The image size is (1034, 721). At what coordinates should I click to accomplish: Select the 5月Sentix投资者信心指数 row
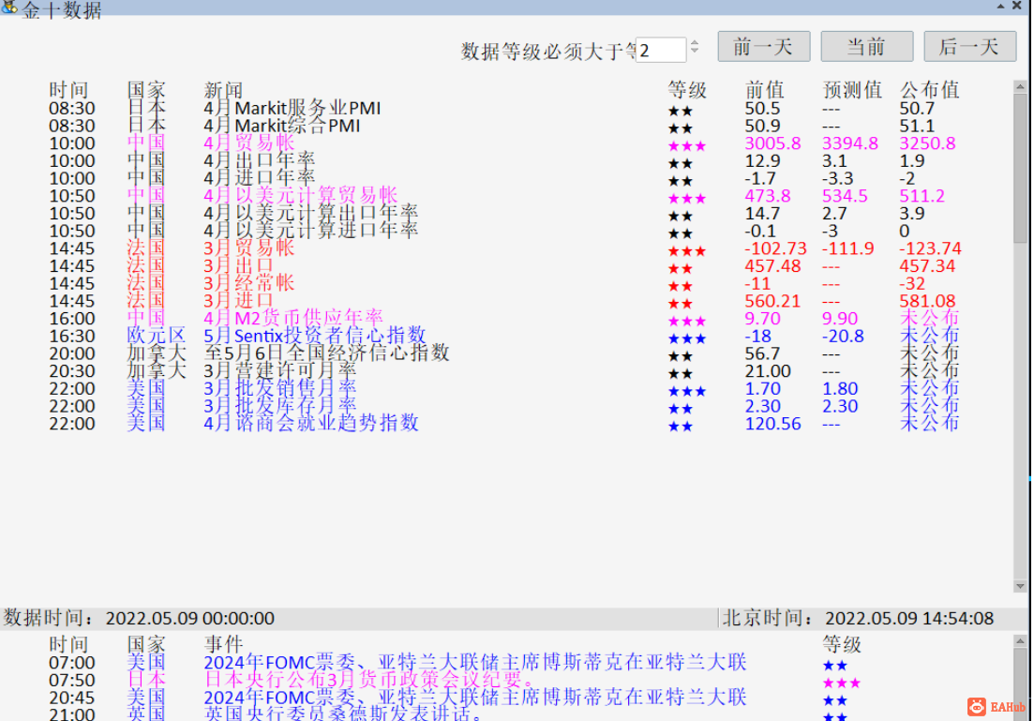click(504, 336)
